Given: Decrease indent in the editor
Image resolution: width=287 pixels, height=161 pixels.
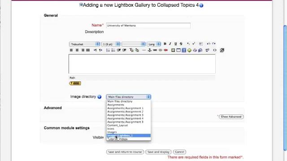Looking at the screenshot, I should coord(119,50).
